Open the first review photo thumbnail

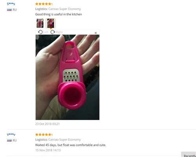pos(40,23)
